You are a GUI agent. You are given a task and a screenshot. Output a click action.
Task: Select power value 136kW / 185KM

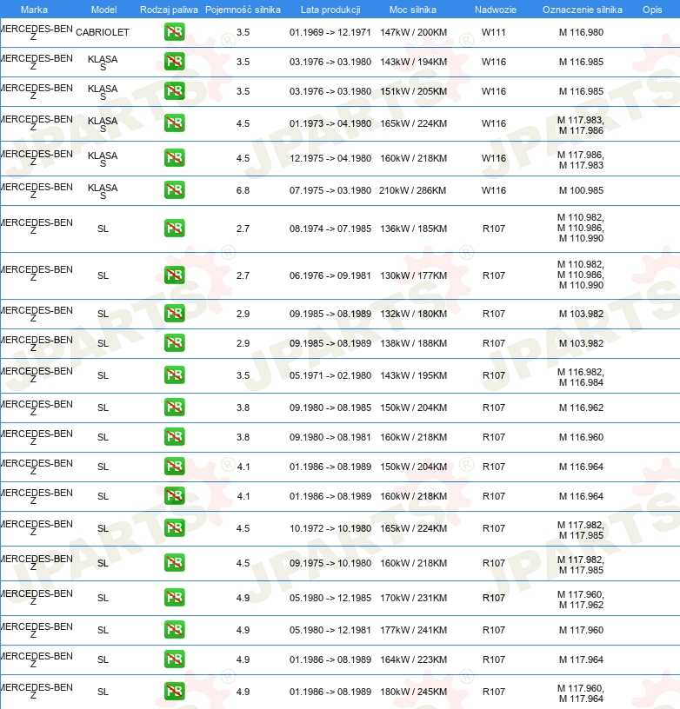click(x=414, y=229)
